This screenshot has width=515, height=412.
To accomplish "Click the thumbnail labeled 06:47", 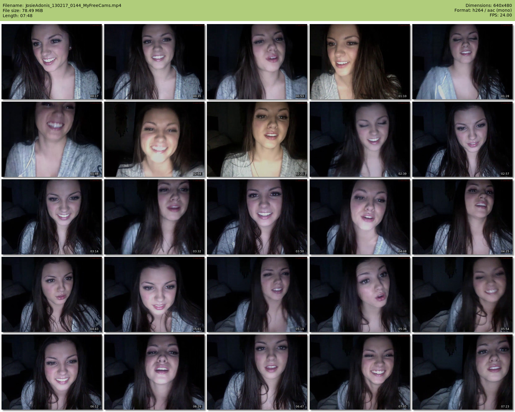I will point(257,372).
